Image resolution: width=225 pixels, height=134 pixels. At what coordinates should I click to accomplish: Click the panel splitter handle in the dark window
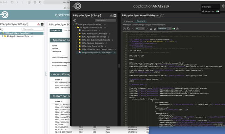tap(119, 66)
